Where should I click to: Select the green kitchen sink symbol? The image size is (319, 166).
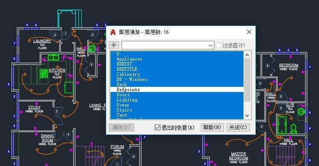point(53,57)
